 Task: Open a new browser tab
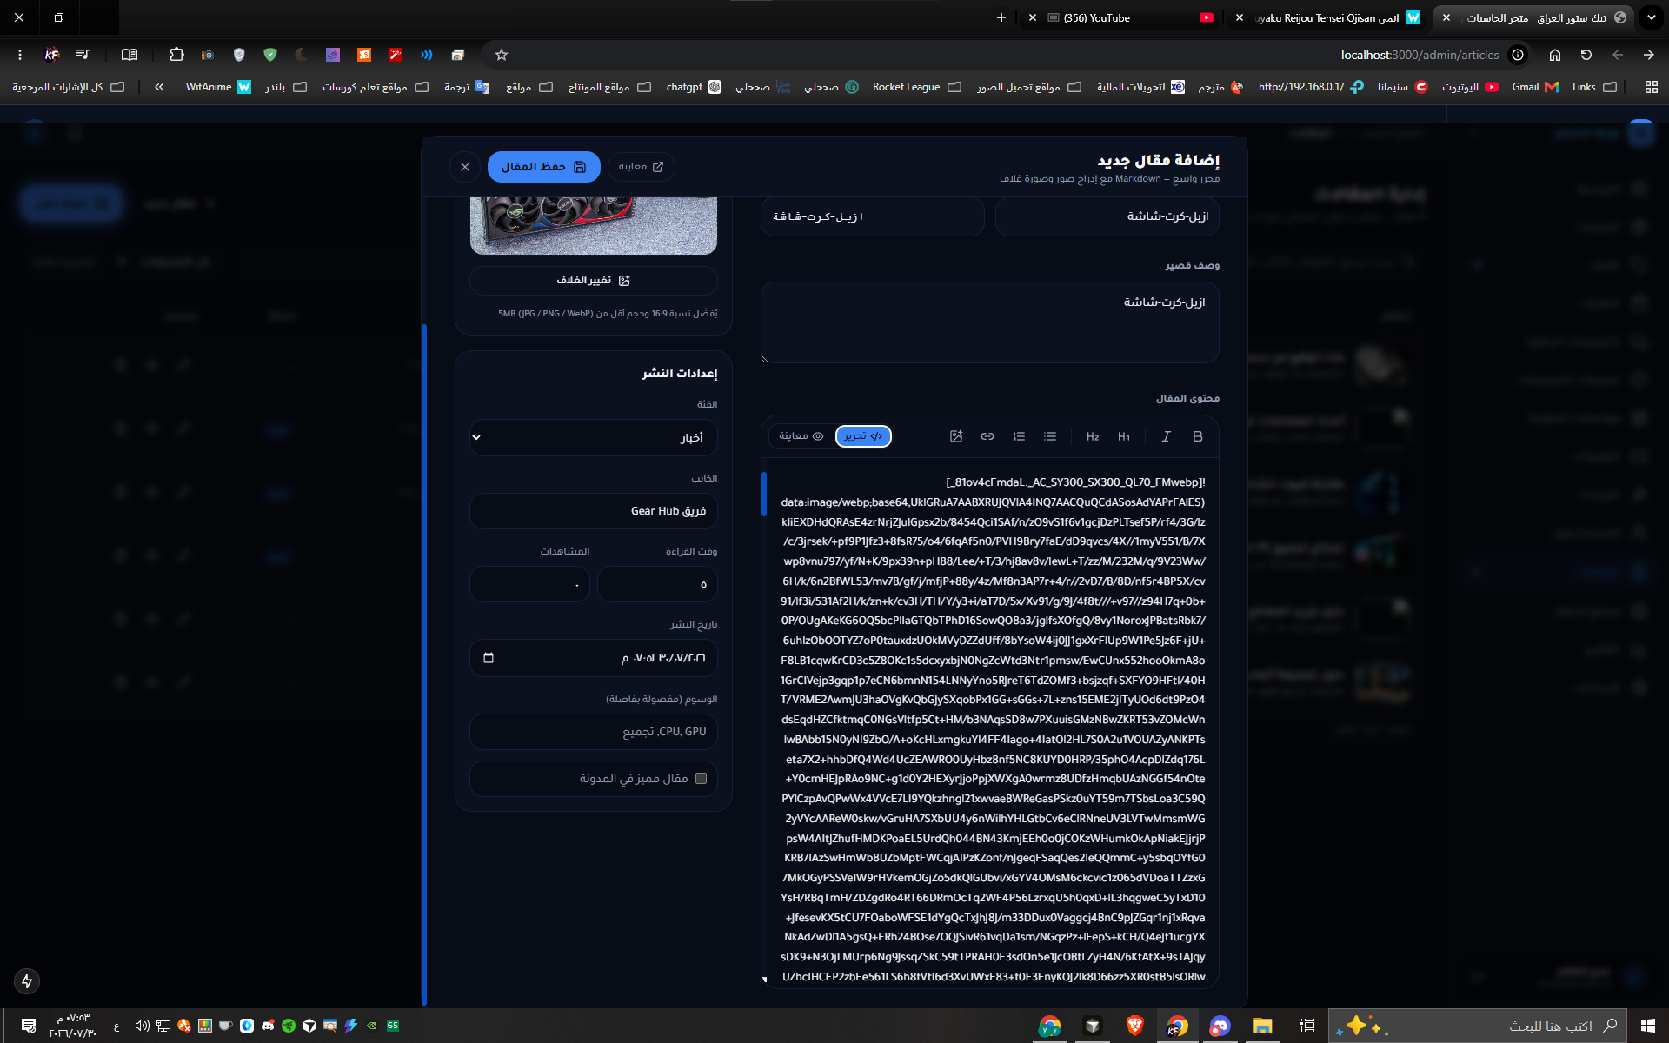point(1001,17)
